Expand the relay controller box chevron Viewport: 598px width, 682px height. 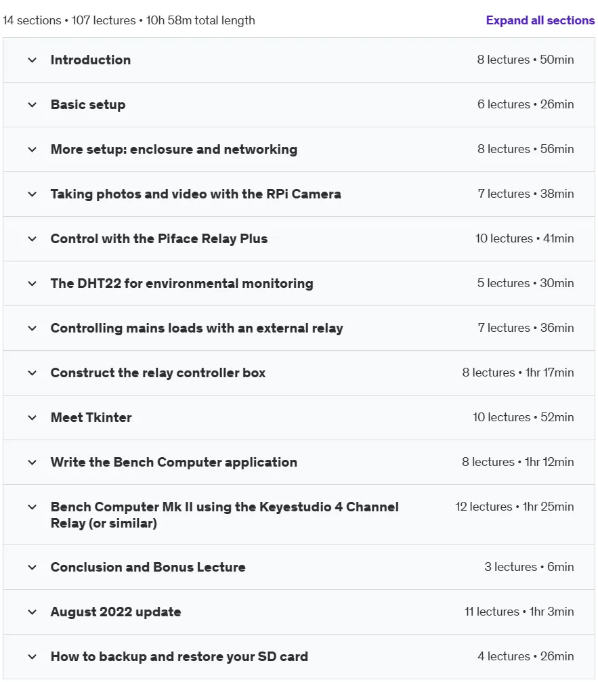pos(33,373)
